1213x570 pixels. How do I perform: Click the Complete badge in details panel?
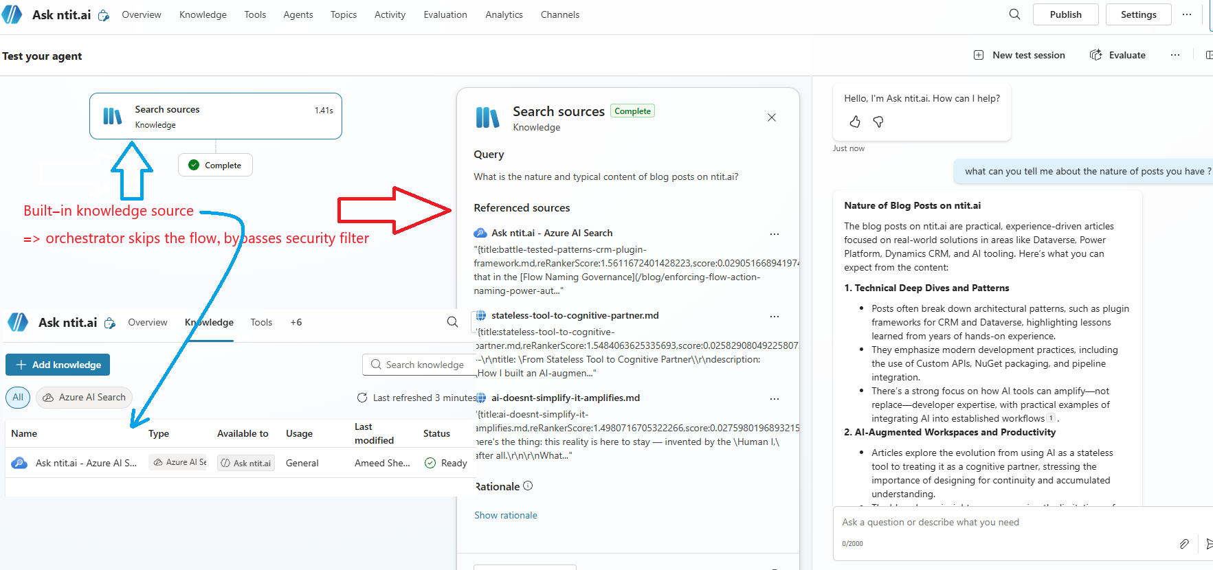[632, 111]
